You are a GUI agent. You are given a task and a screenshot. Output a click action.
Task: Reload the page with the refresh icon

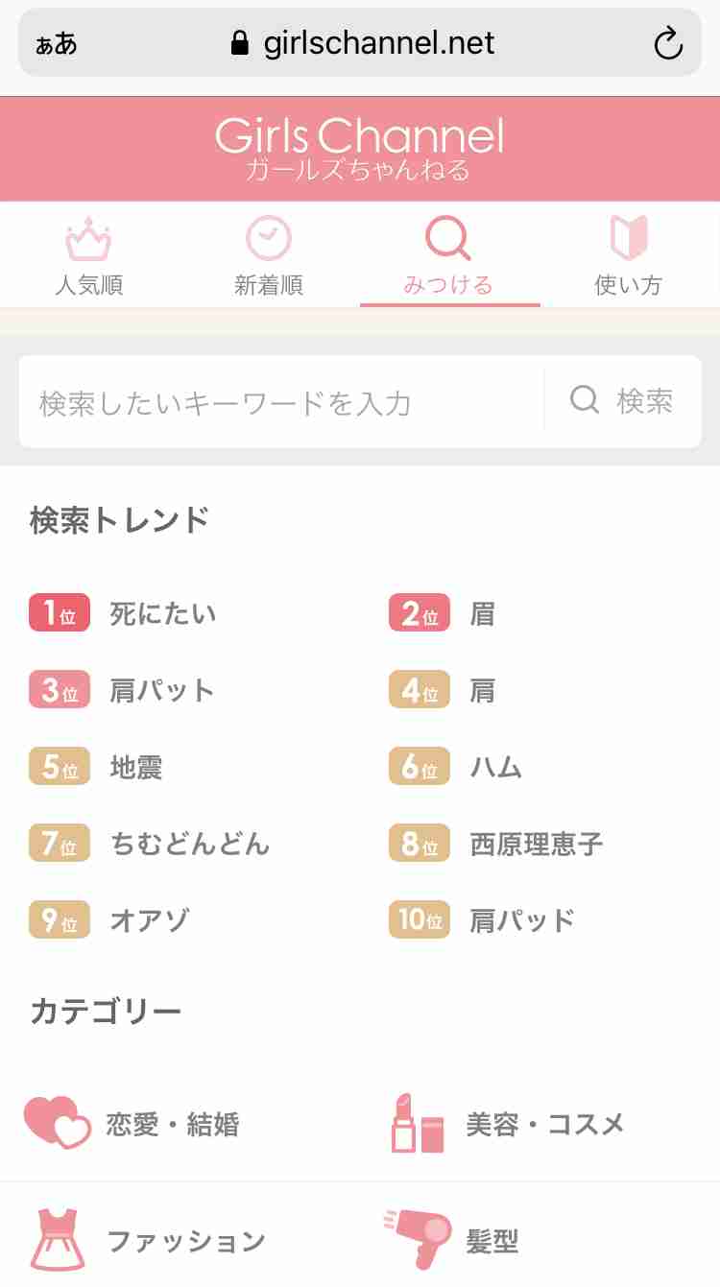point(667,42)
